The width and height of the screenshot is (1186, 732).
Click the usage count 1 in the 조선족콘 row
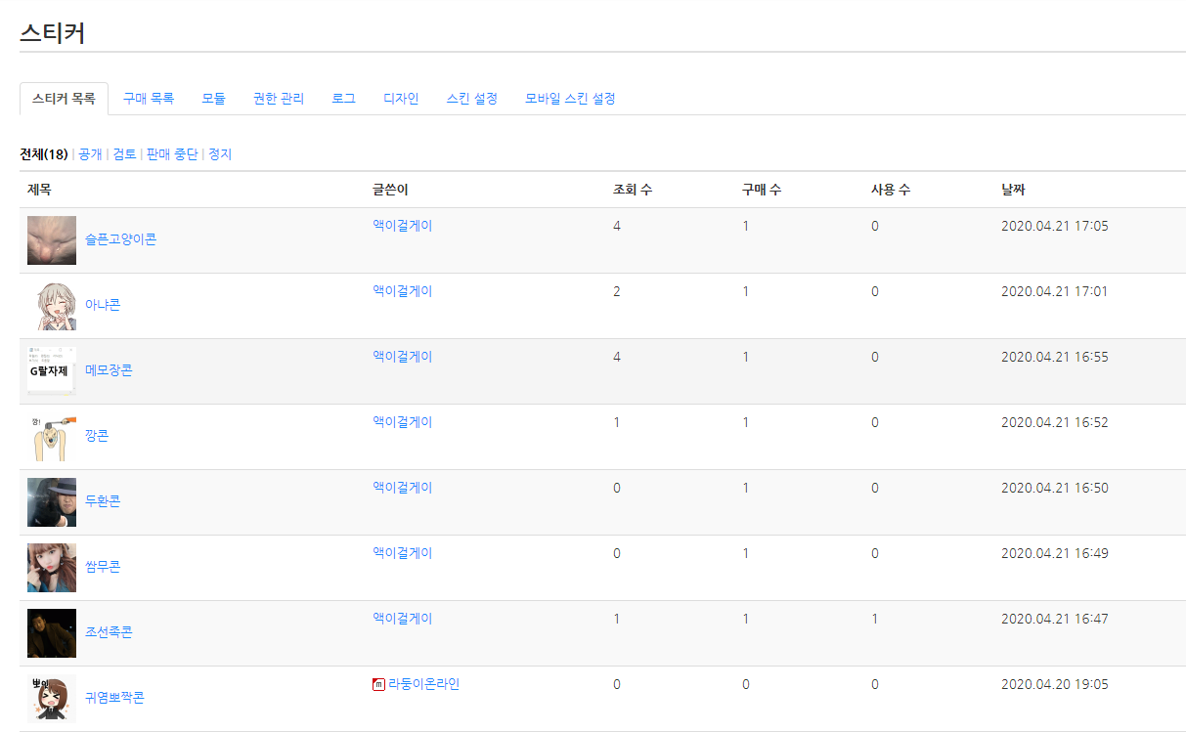click(875, 619)
